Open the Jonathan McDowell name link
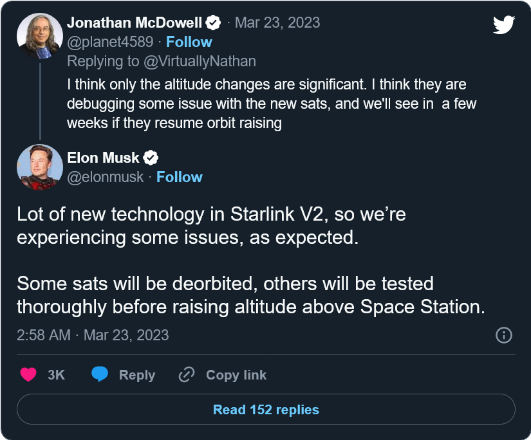The width and height of the screenshot is (531, 440). click(134, 23)
